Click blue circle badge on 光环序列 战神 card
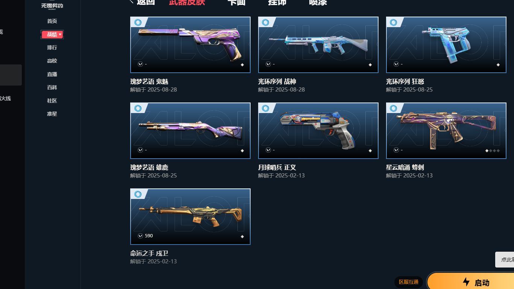514x289 pixels. pos(266,23)
